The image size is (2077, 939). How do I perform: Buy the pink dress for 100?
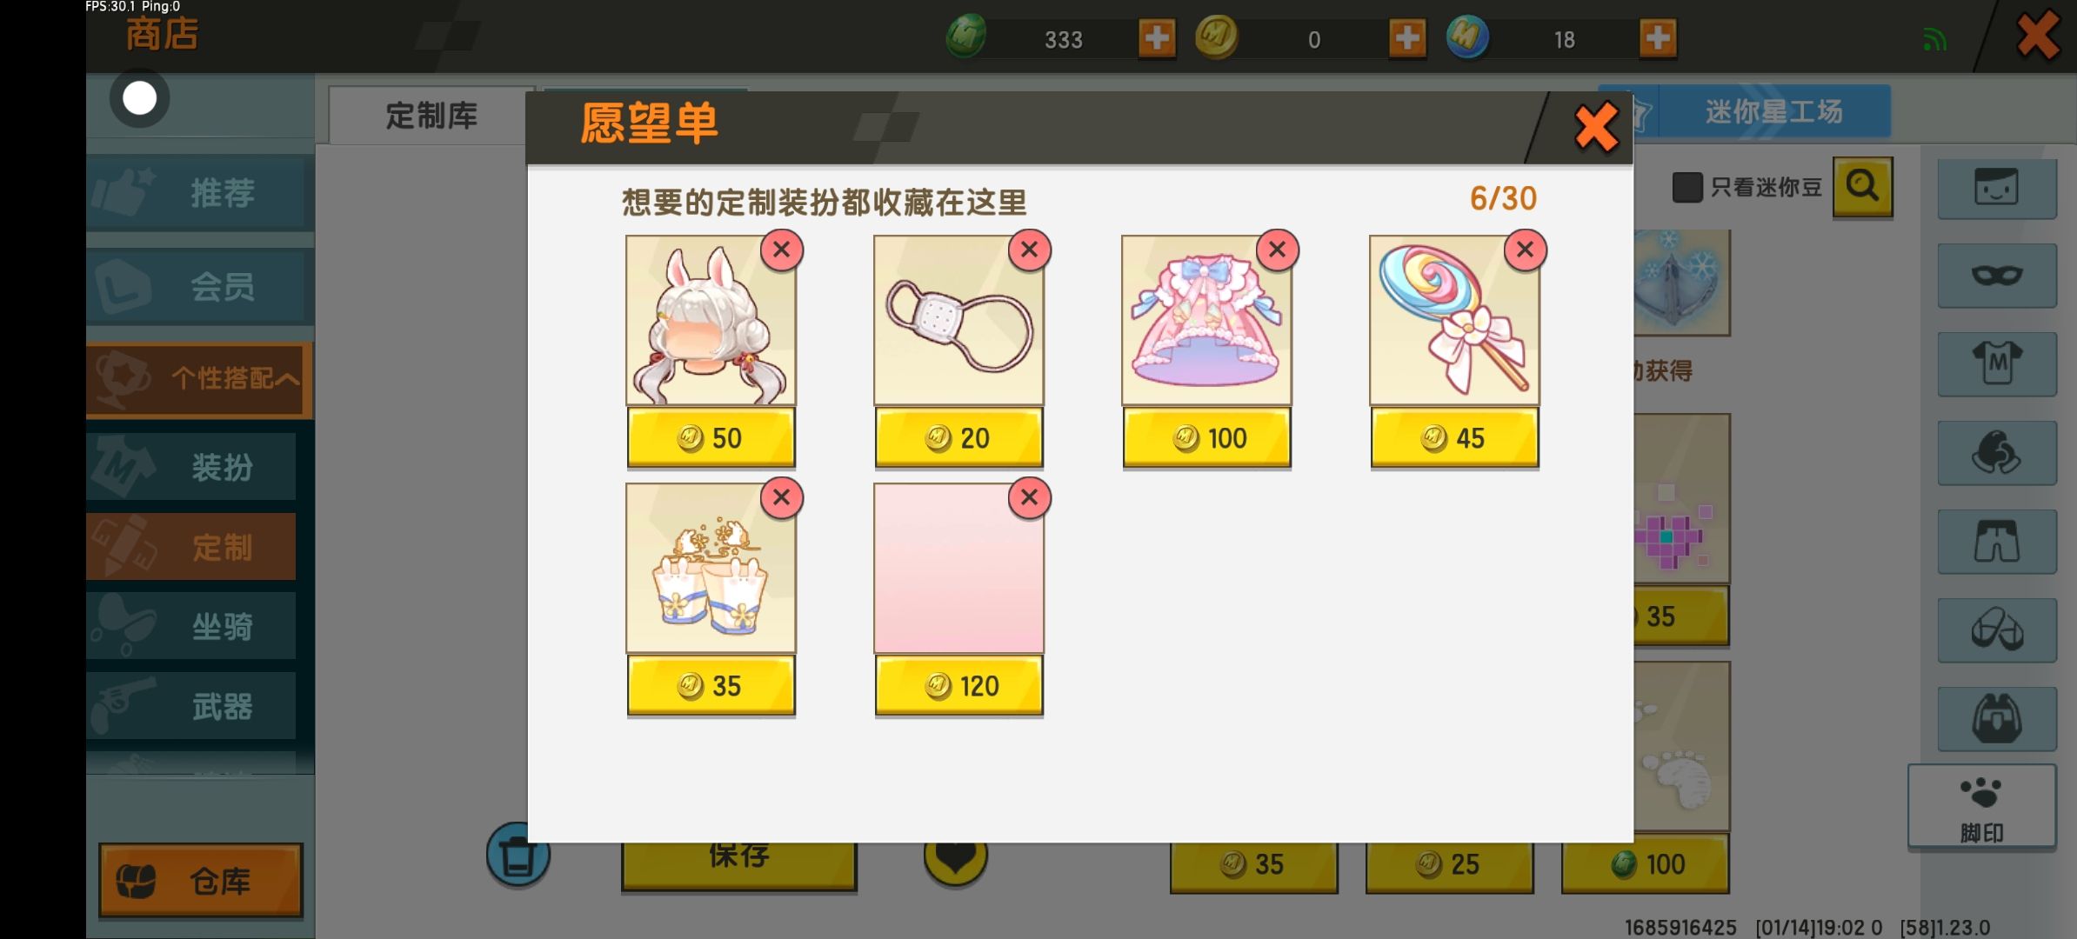1206,438
